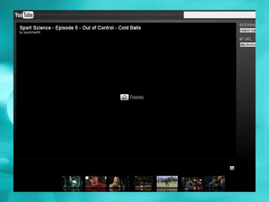Open thumbnail of two men with basketball

[192, 184]
